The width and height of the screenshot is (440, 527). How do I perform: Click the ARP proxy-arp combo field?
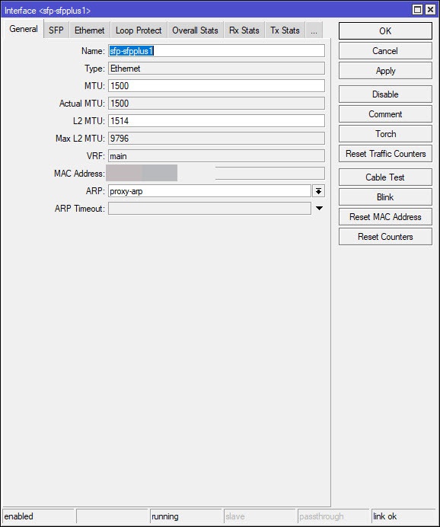[209, 191]
